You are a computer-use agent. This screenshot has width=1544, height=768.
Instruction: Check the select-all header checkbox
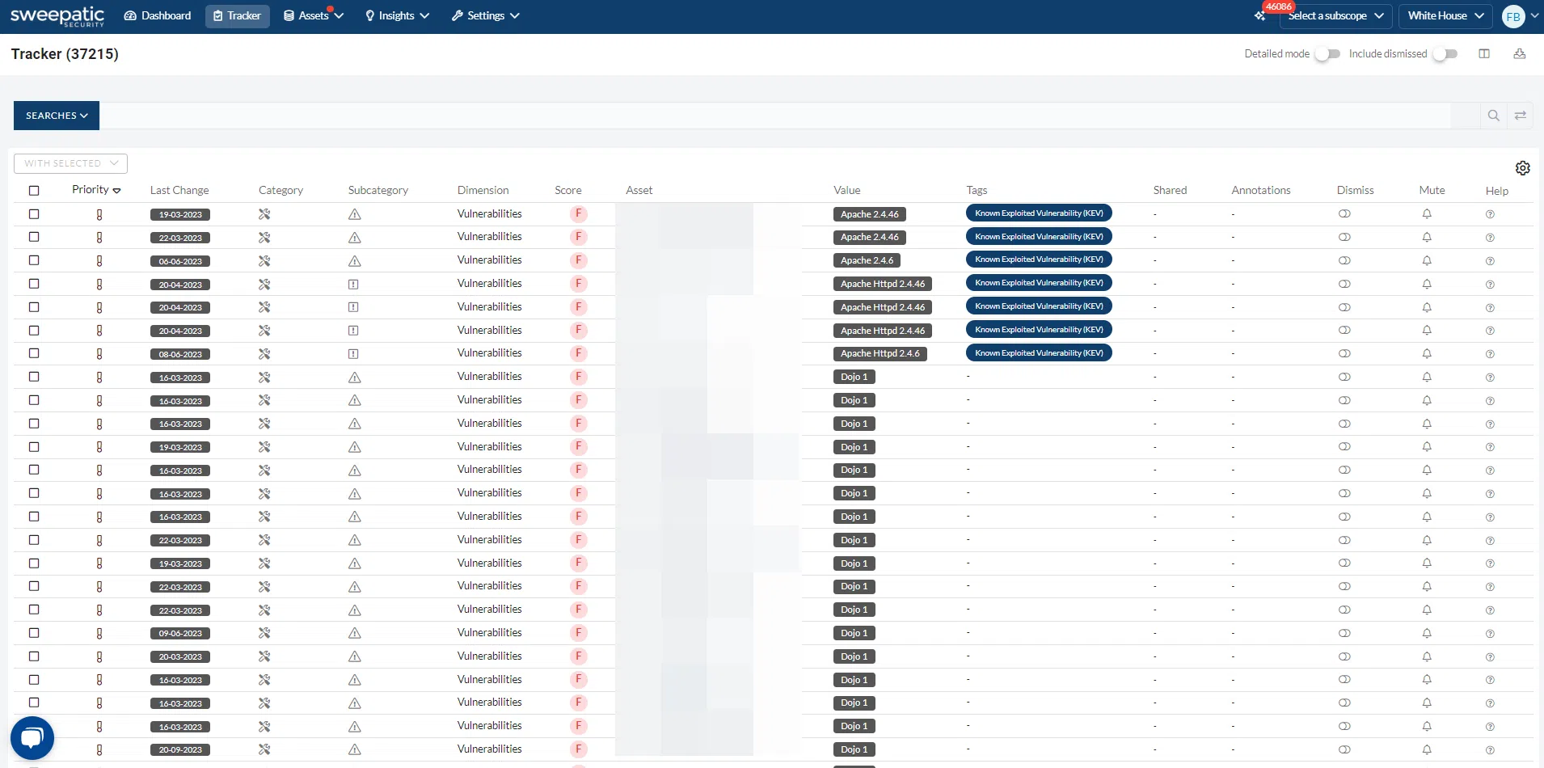[x=34, y=191]
